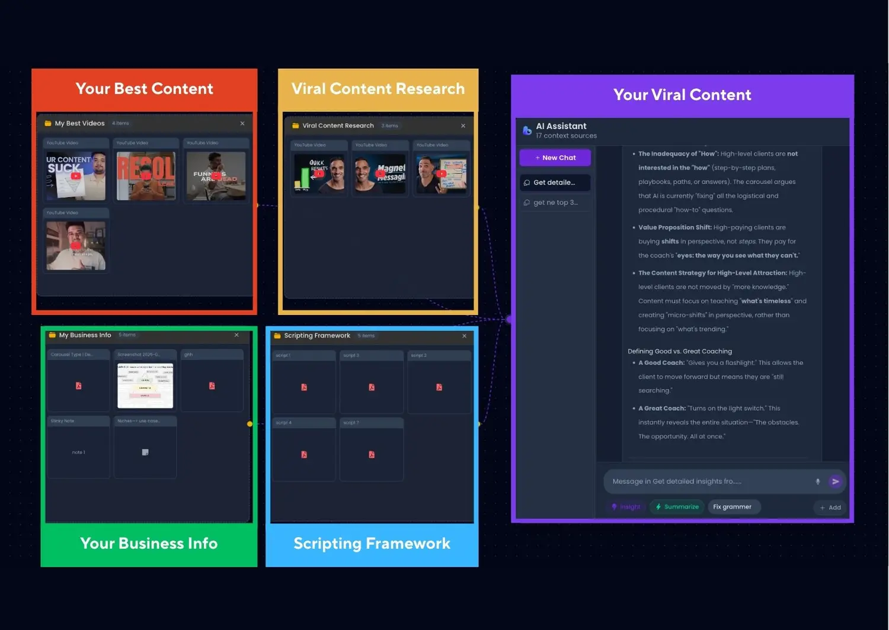Image resolution: width=889 pixels, height=630 pixels.
Task: Start a New Chat
Action: point(555,157)
